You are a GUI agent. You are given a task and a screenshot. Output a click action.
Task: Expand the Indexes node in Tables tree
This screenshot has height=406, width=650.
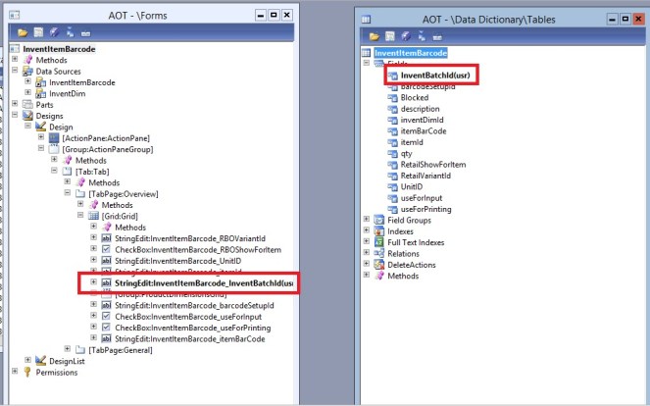(x=366, y=230)
